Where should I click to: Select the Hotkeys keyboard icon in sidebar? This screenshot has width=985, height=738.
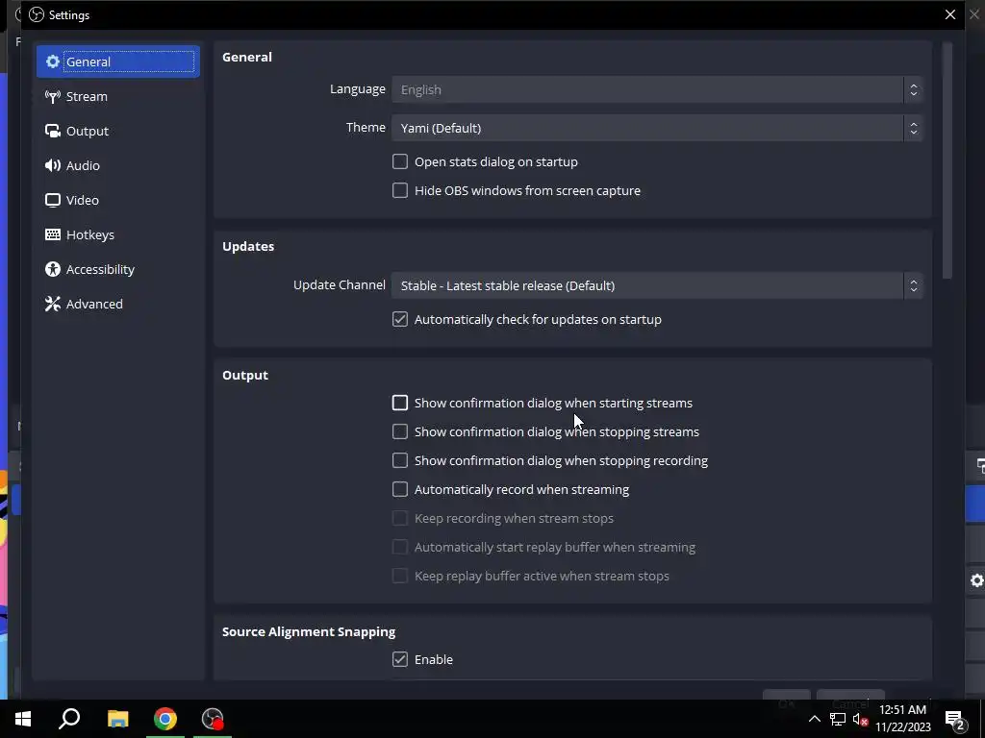click(x=53, y=234)
